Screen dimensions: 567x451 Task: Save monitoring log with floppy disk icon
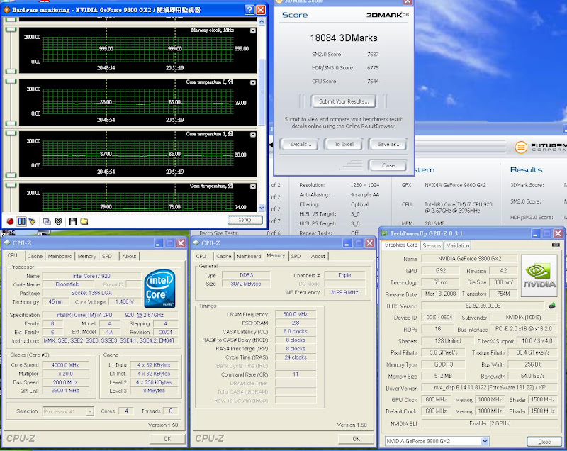73,221
